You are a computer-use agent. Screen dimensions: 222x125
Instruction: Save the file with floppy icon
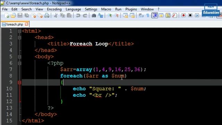(x=20, y=15)
